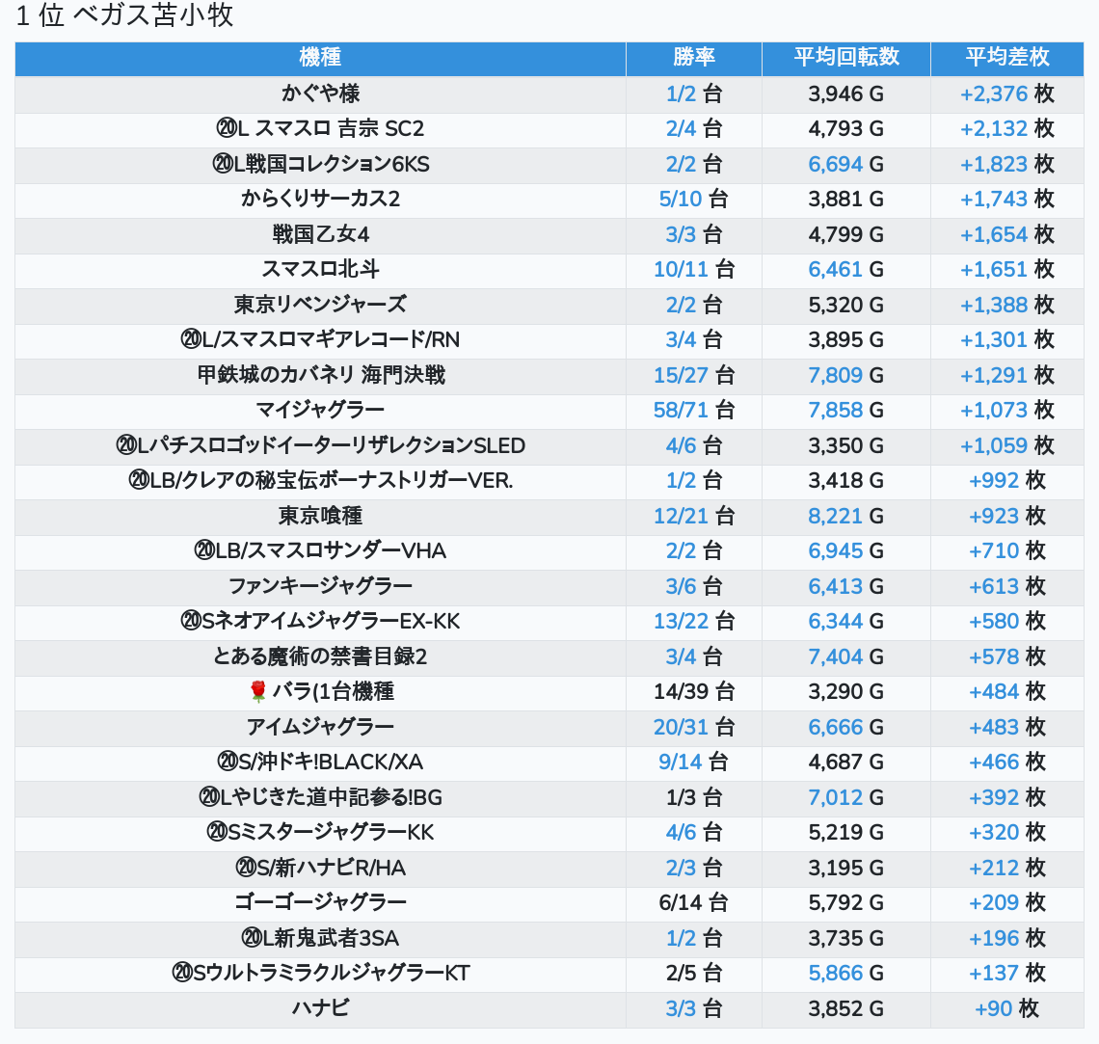Select ファンキージャグラー machine name

pyautogui.click(x=320, y=586)
